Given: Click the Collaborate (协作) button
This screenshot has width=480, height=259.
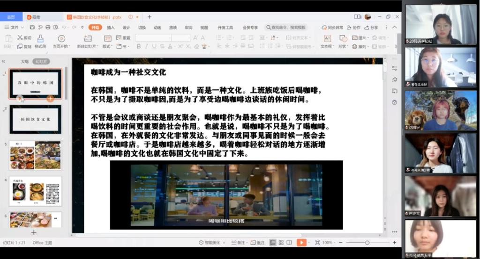Looking at the screenshot, I should [353, 28].
